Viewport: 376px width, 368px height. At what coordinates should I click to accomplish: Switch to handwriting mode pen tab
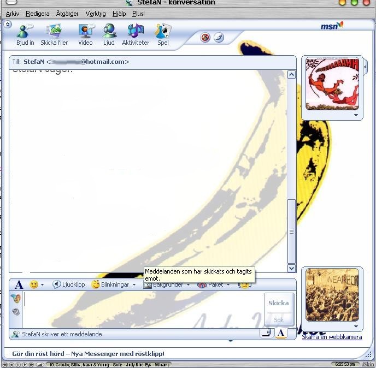click(x=267, y=333)
